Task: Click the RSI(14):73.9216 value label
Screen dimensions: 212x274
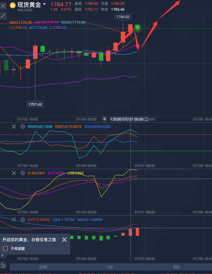Action: point(68,126)
